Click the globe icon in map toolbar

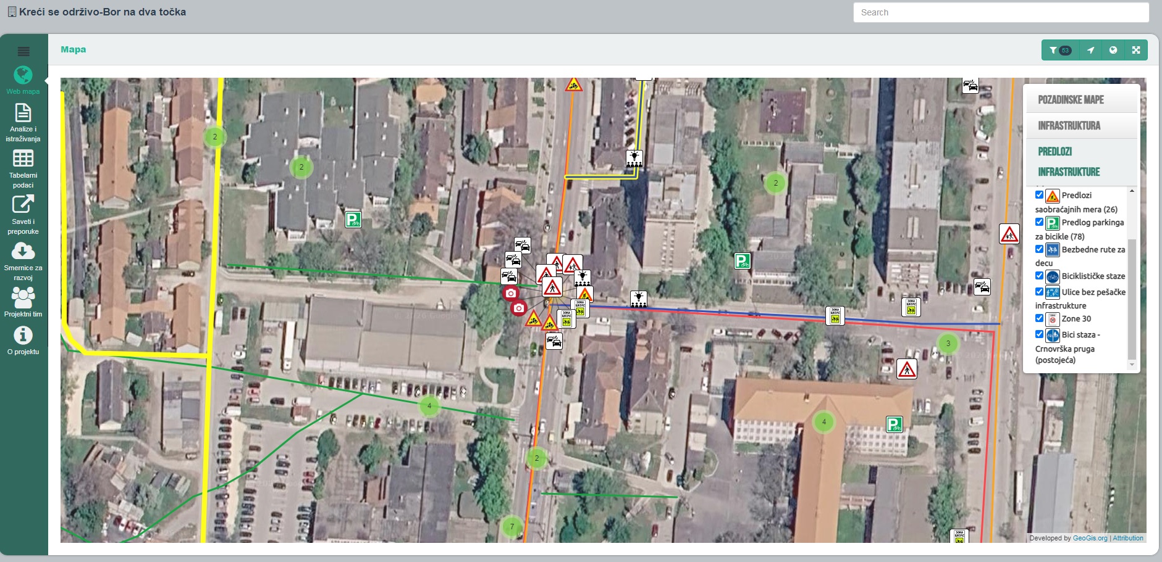click(x=1113, y=50)
